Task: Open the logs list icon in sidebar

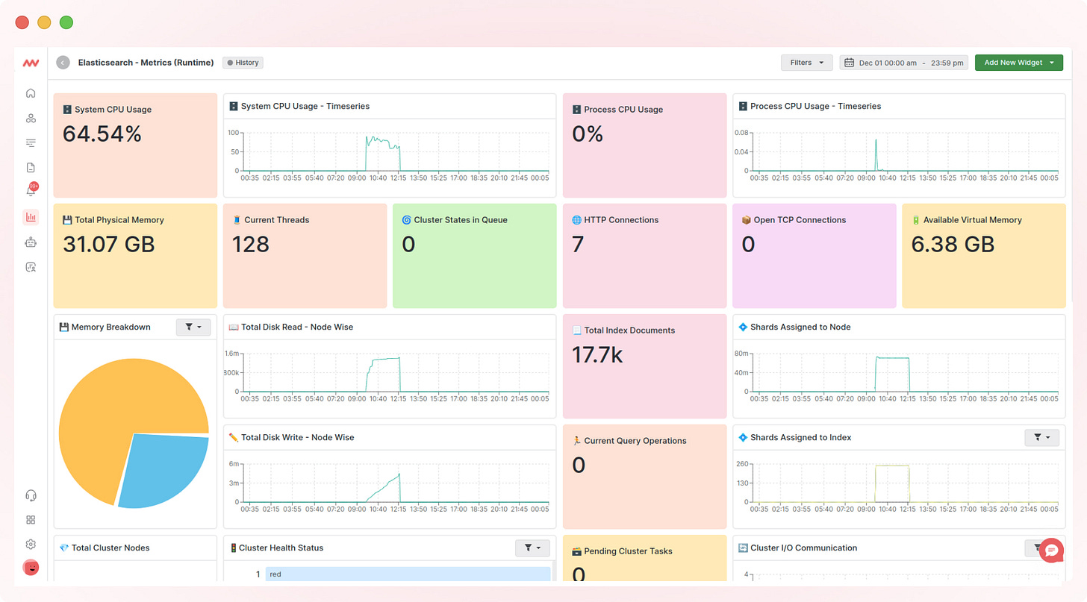Action: pos(31,142)
